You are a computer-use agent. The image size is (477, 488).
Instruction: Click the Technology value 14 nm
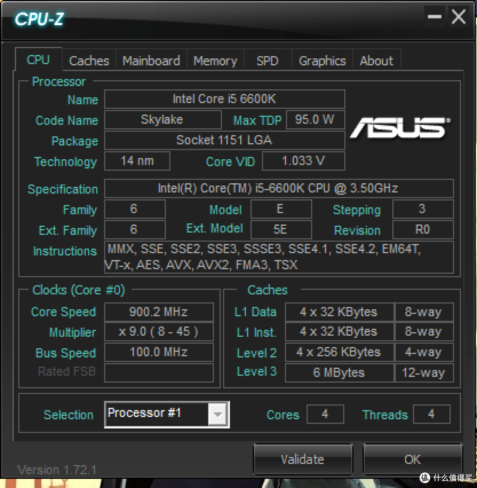click(137, 161)
